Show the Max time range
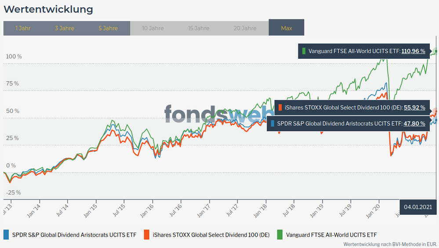Screen dimensions: 439x248 click(x=287, y=28)
